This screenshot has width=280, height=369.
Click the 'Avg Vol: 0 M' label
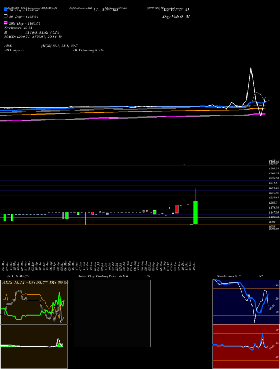[x=176, y=10]
